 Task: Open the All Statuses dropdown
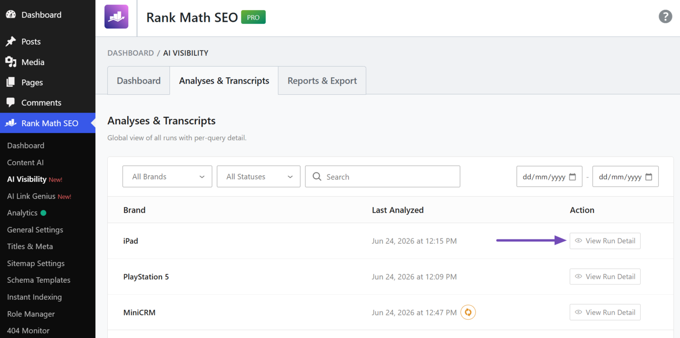click(258, 177)
